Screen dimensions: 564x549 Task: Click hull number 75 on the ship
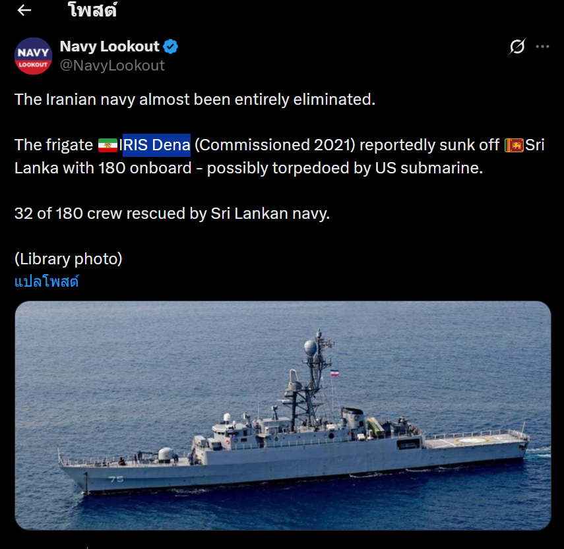tap(116, 479)
